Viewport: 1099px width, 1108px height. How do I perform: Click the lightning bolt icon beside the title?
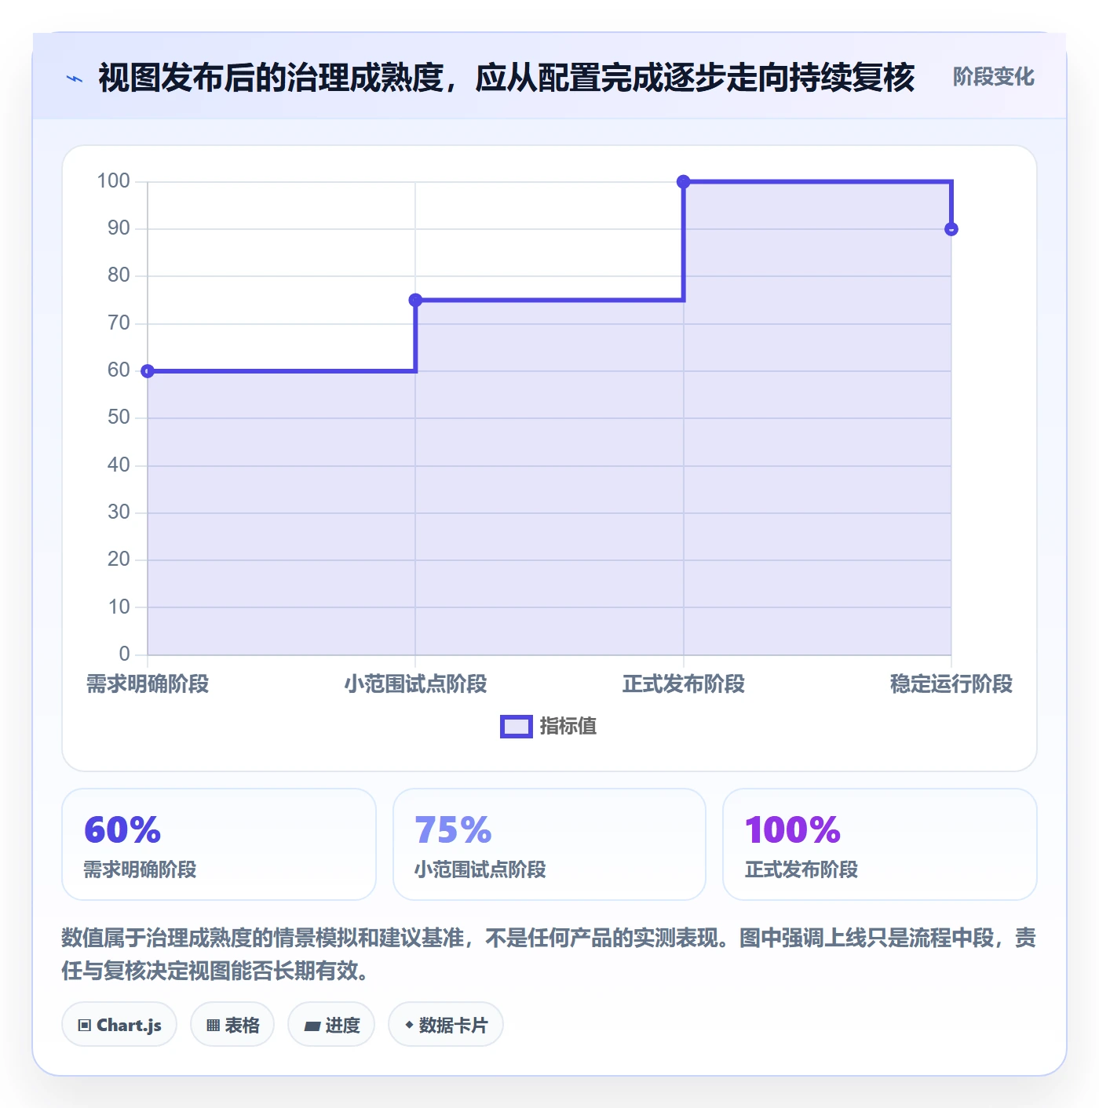75,78
